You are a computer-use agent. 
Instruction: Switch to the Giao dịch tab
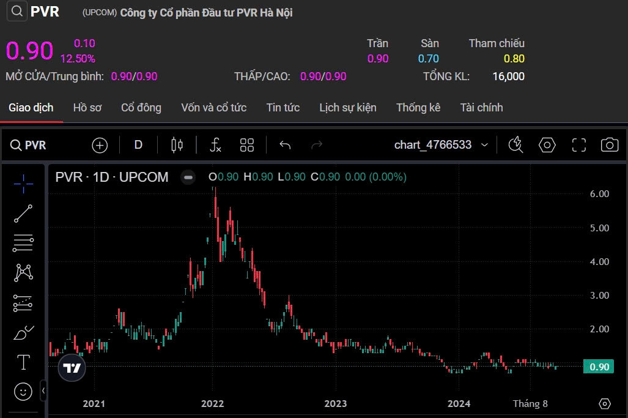31,107
